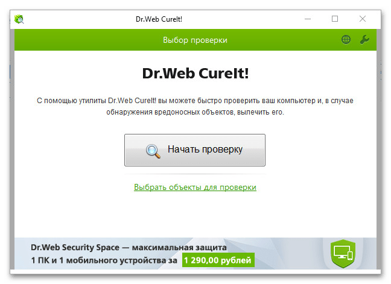391x284 pixels.
Task: Open the Dr.Web Security Space banner text
Action: coord(129,247)
